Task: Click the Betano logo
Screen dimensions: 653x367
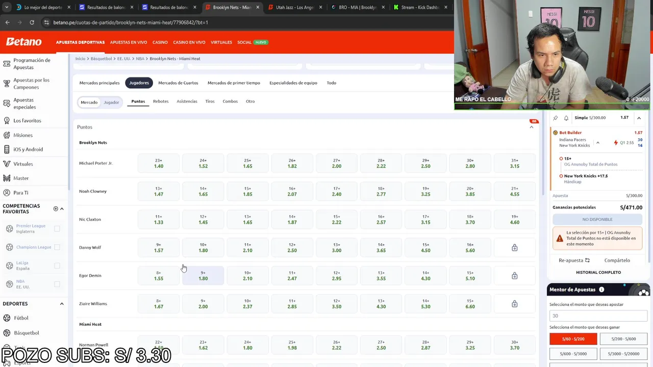Action: [24, 42]
